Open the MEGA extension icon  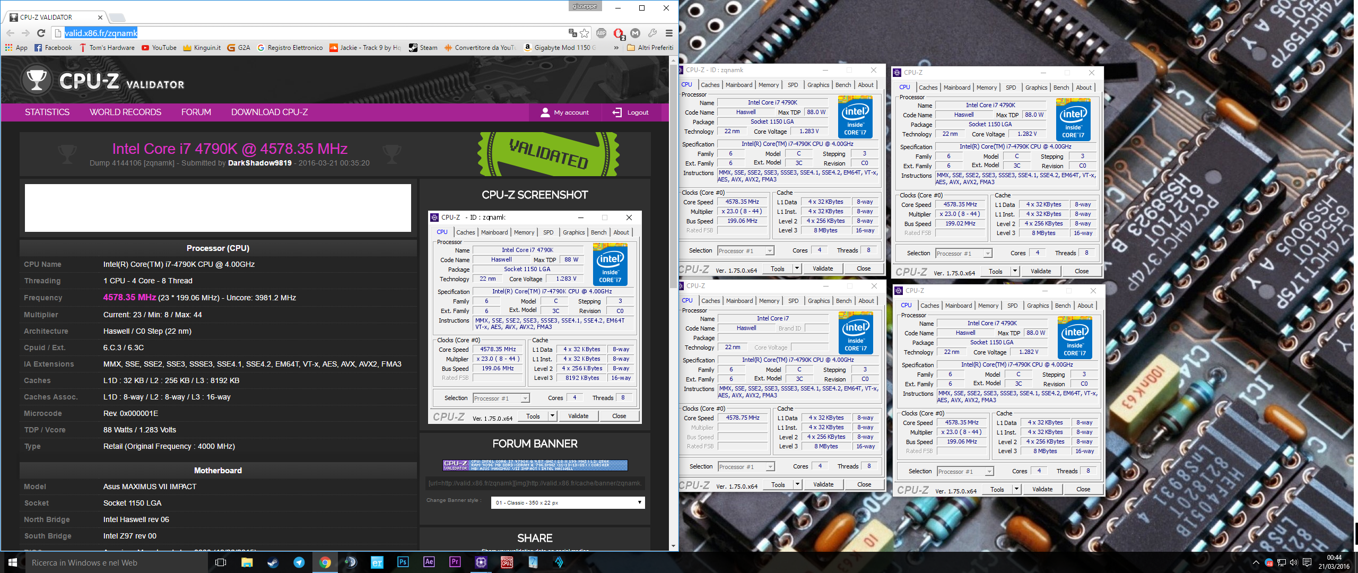(636, 33)
